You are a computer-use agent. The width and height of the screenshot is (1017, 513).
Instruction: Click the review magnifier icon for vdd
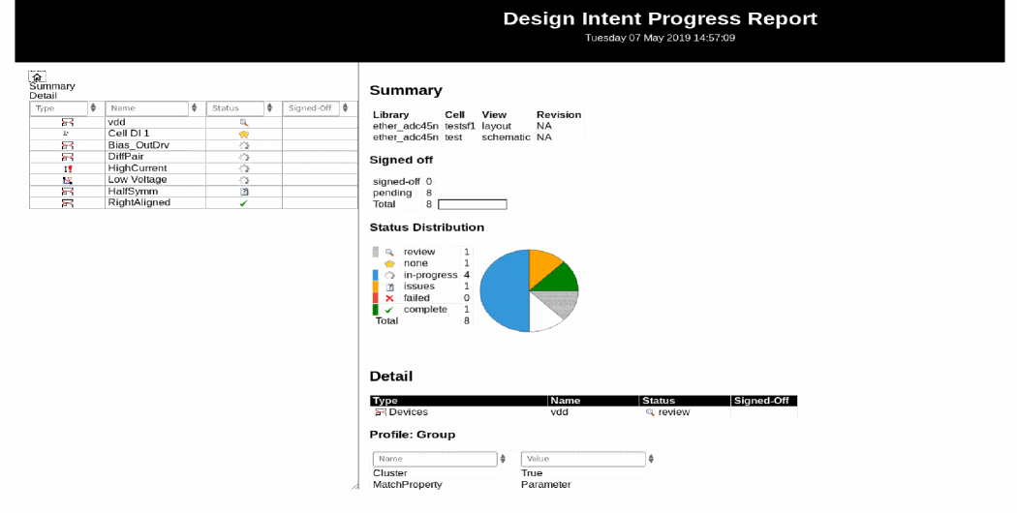coord(244,123)
